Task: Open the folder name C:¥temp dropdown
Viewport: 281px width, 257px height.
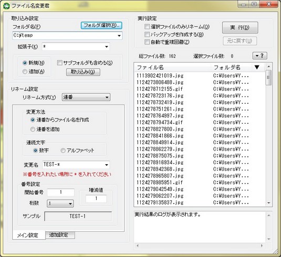Action: 119,36
